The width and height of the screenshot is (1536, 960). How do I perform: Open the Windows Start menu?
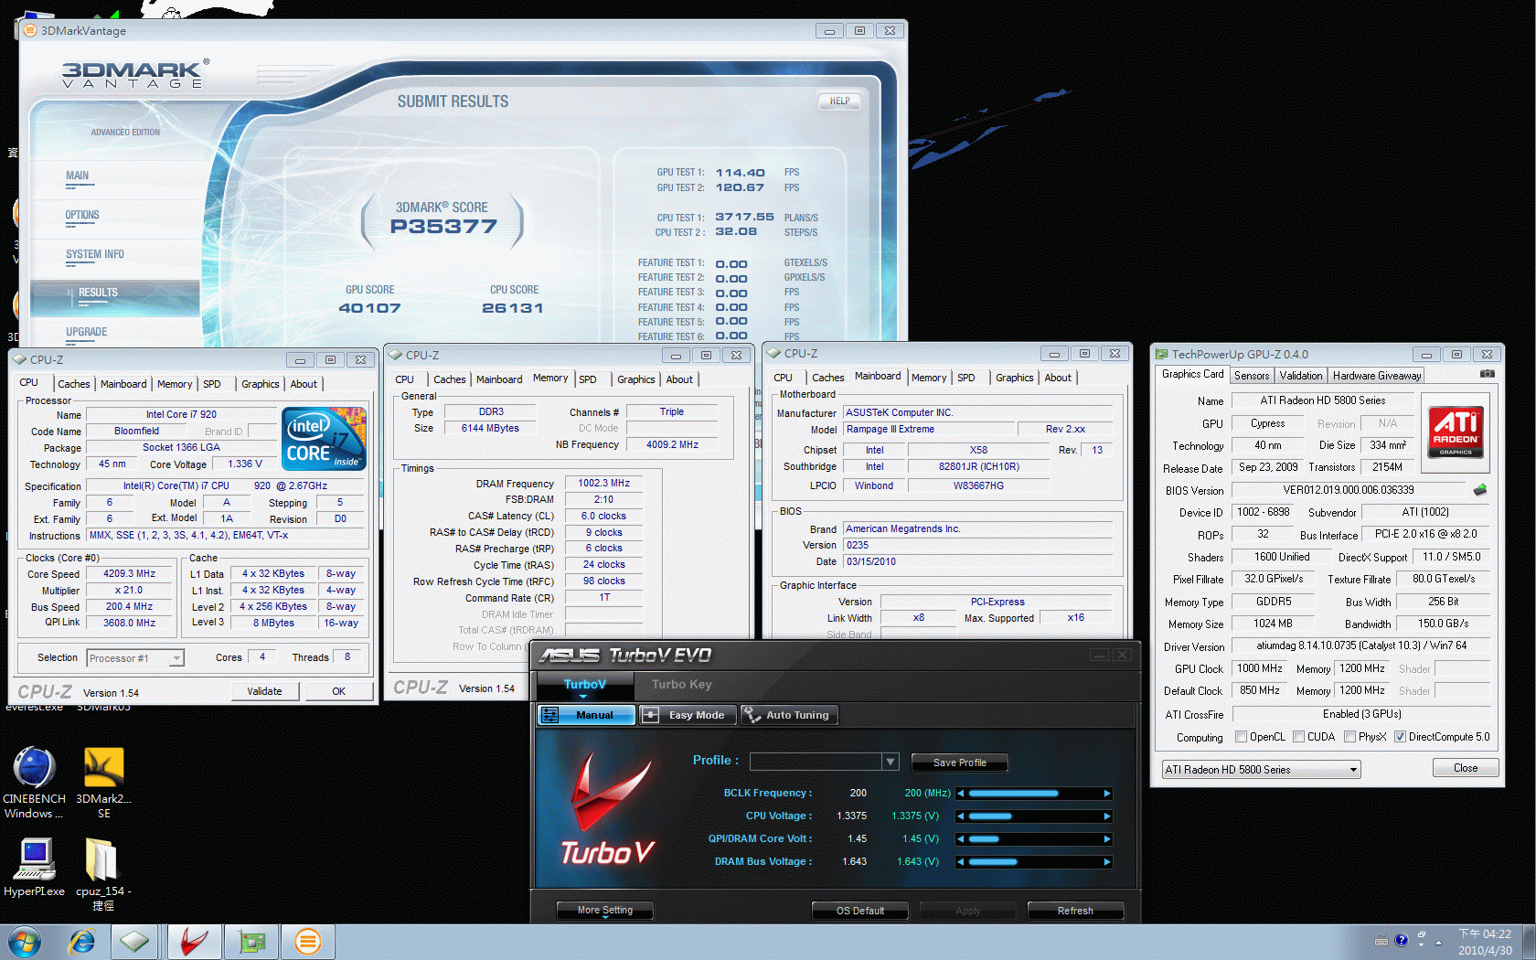click(x=25, y=942)
